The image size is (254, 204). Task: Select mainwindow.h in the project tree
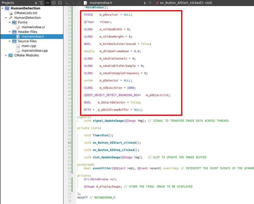[x=33, y=36]
